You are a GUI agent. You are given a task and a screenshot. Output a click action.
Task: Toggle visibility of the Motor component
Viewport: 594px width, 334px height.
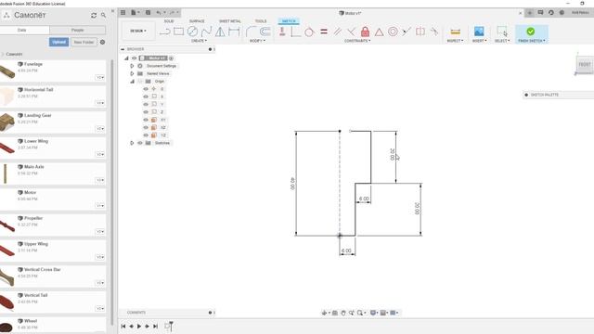pyautogui.click(x=134, y=58)
